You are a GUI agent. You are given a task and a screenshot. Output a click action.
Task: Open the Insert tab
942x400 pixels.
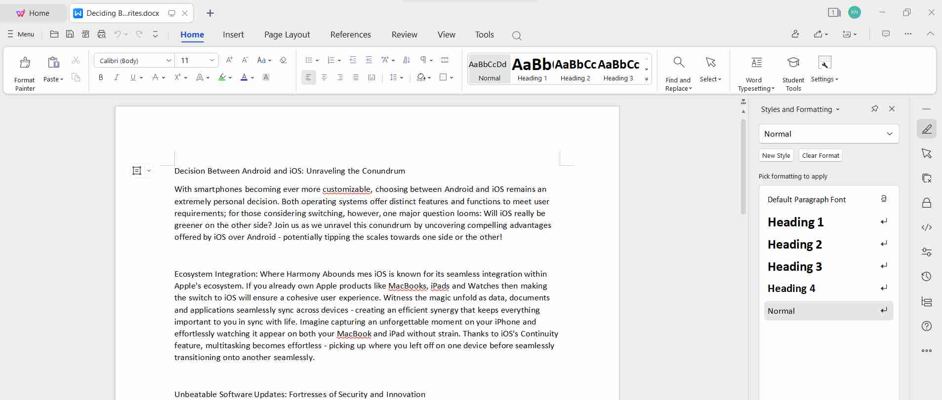click(233, 35)
